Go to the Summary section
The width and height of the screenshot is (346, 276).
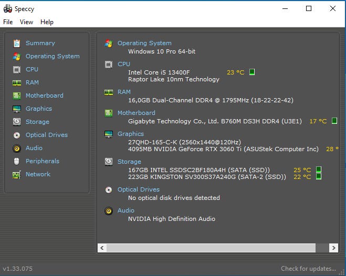point(40,43)
